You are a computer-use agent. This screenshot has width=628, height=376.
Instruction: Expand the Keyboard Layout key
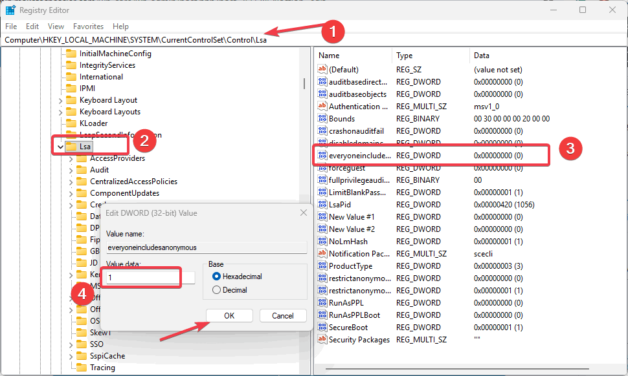[60, 100]
